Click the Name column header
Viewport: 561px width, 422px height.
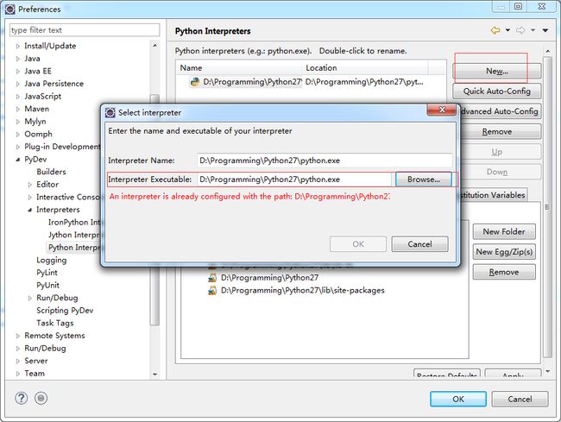[239, 68]
